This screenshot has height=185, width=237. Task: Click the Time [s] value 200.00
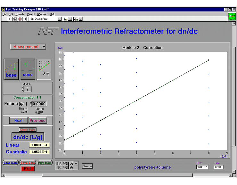tap(40, 109)
